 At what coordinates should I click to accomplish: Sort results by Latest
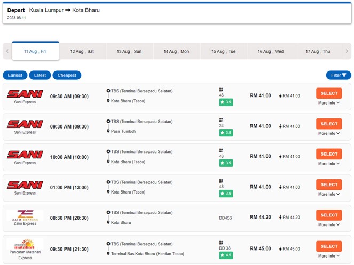(40, 75)
